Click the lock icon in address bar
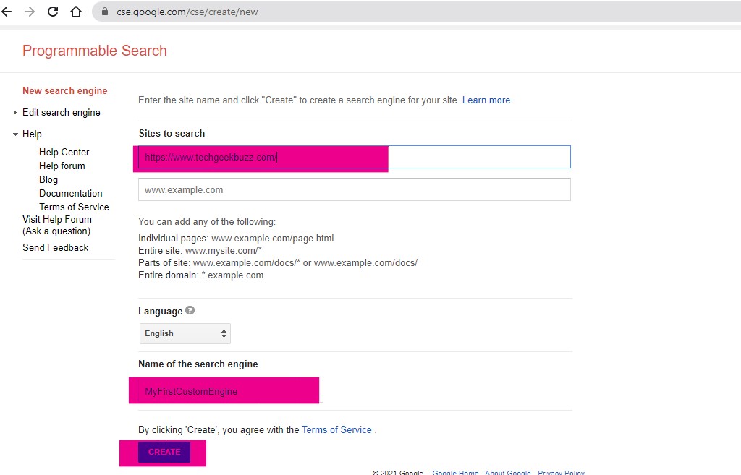The height and width of the screenshot is (475, 741). tap(105, 12)
